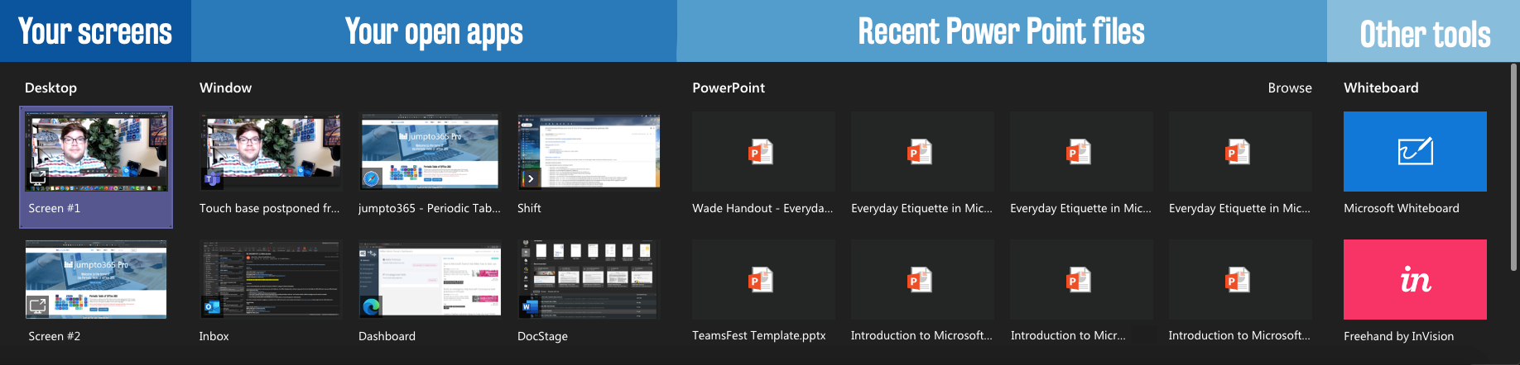Open the Freehand by InVision tile
The height and width of the screenshot is (365, 1520).
point(1415,279)
